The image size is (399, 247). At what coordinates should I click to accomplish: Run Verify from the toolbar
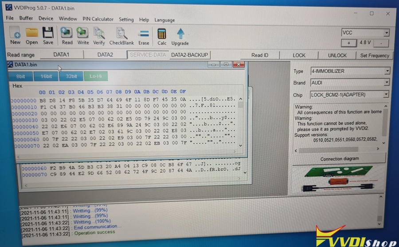coord(99,36)
